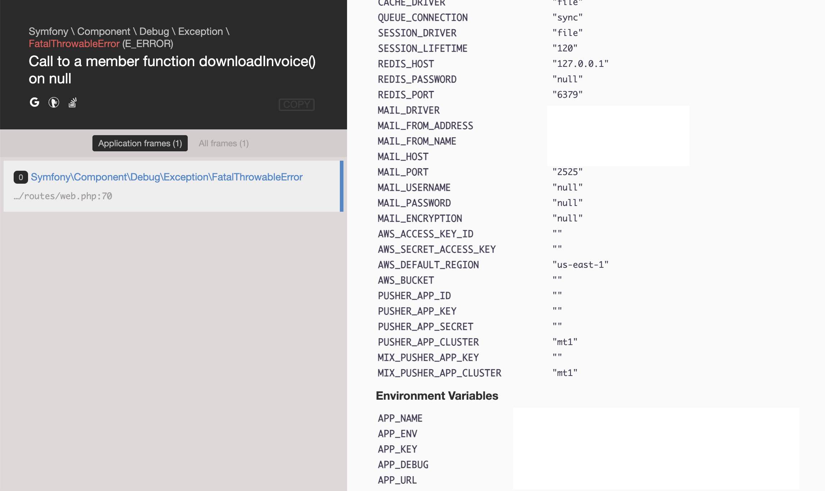Open the FatalThrowableError frame entry
This screenshot has height=491, width=825.
click(x=167, y=177)
